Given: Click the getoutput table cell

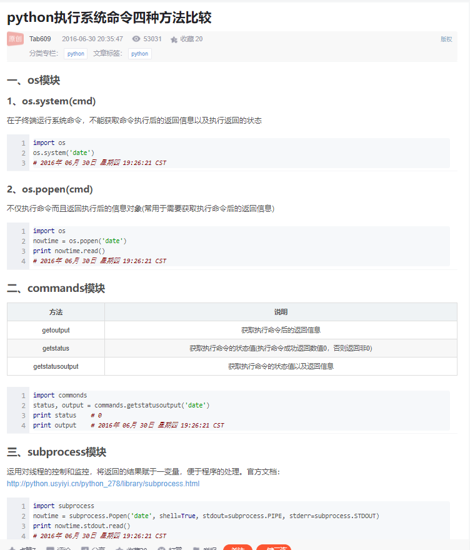Looking at the screenshot, I should [x=56, y=330].
